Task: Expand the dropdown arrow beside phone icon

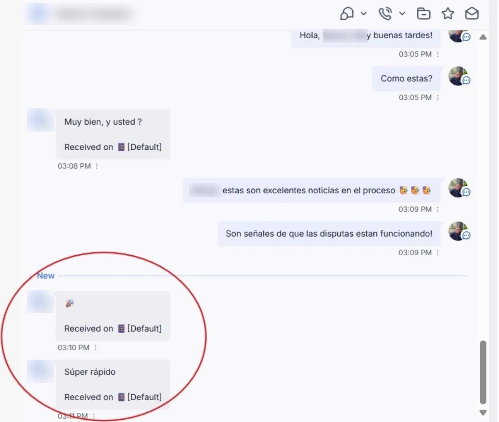Action: [x=402, y=14]
